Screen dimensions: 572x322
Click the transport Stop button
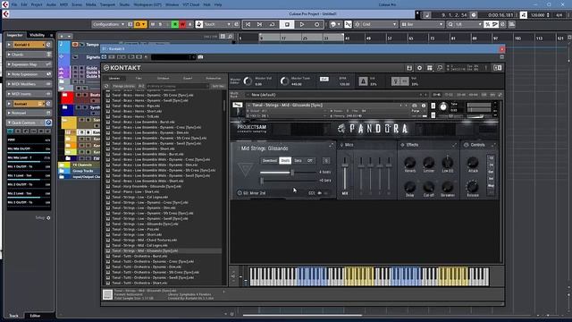287,24
